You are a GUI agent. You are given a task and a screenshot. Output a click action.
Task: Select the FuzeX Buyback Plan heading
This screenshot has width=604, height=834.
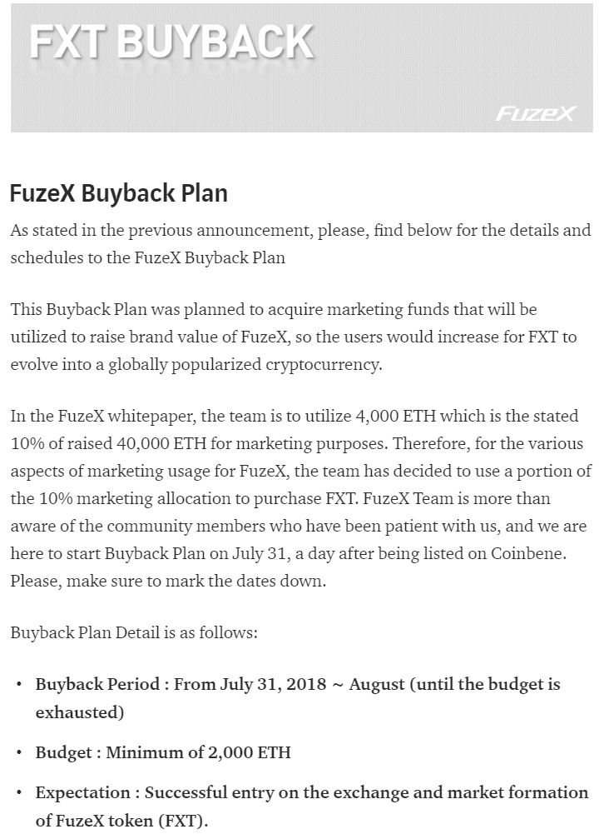click(x=118, y=193)
